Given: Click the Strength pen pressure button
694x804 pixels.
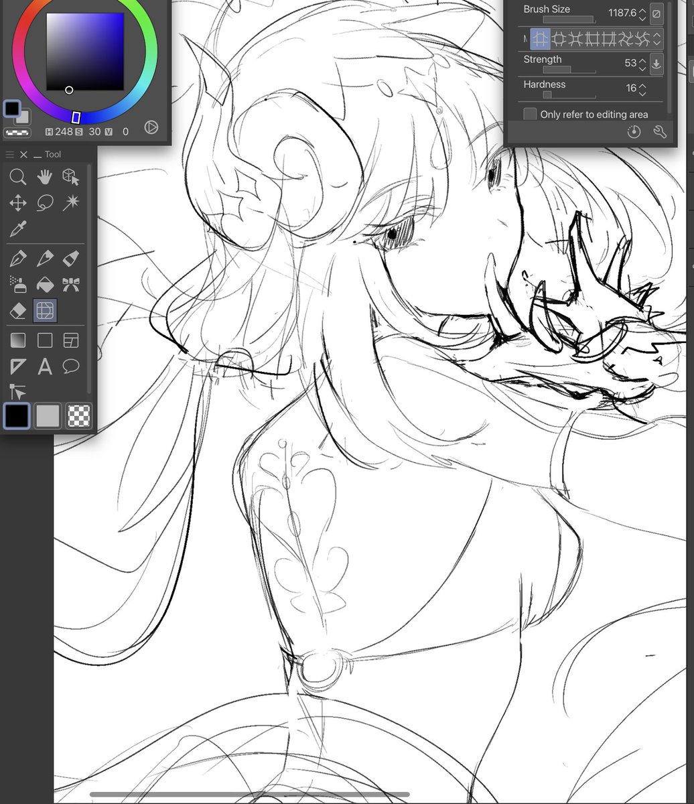Looking at the screenshot, I should point(657,64).
